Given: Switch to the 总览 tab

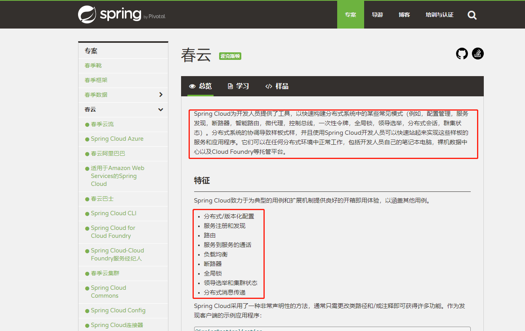Looking at the screenshot, I should coord(200,86).
